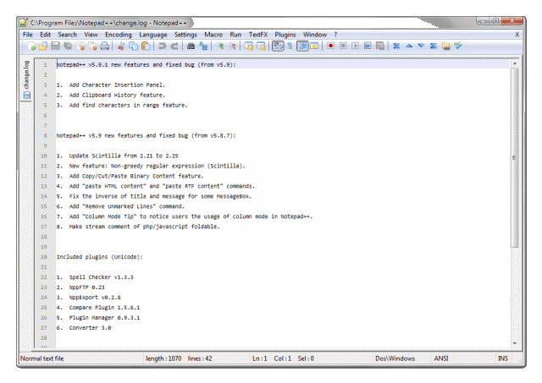
Task: Click the editor scrollbar up arrow
Action: point(515,63)
